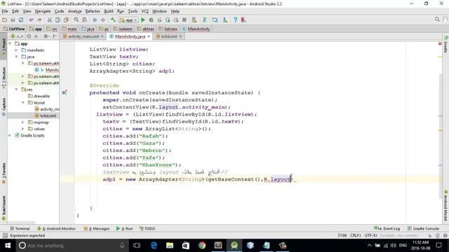Screen dimensions: 449x252
Task: Click the UTF-8 encoding status indicator
Action: pyautogui.click(x=370, y=235)
